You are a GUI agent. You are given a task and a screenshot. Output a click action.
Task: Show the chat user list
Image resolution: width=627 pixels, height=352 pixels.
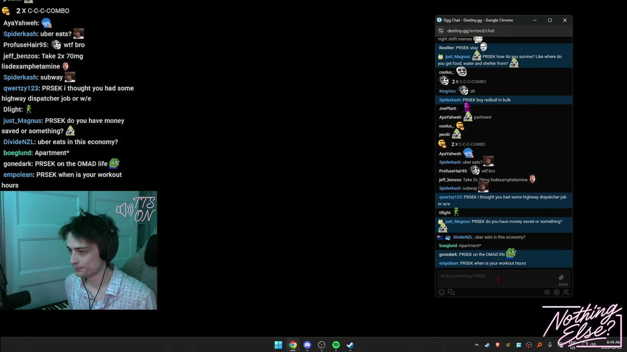coord(566,292)
